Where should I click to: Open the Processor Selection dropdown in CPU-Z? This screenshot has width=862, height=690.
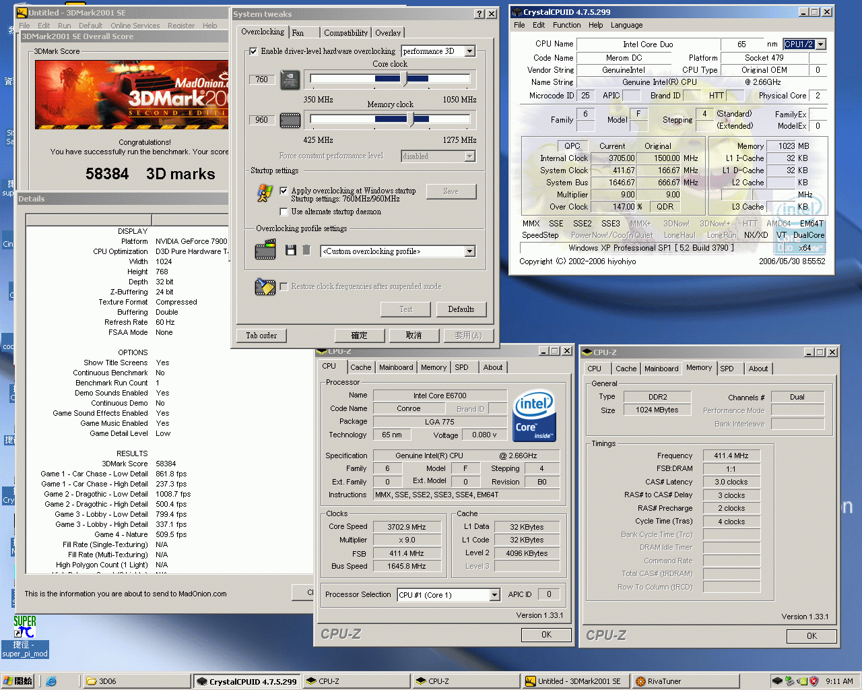pos(495,594)
